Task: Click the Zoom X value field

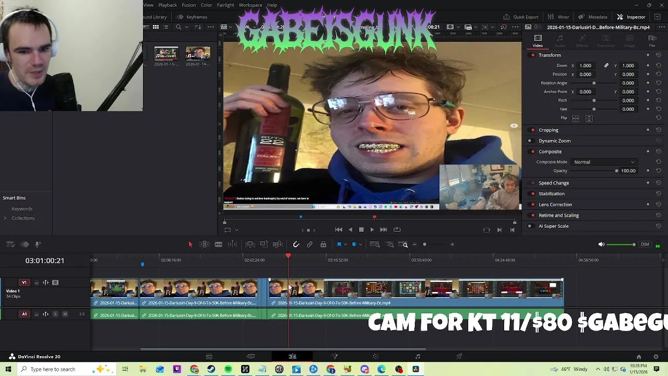Action: (x=586, y=66)
